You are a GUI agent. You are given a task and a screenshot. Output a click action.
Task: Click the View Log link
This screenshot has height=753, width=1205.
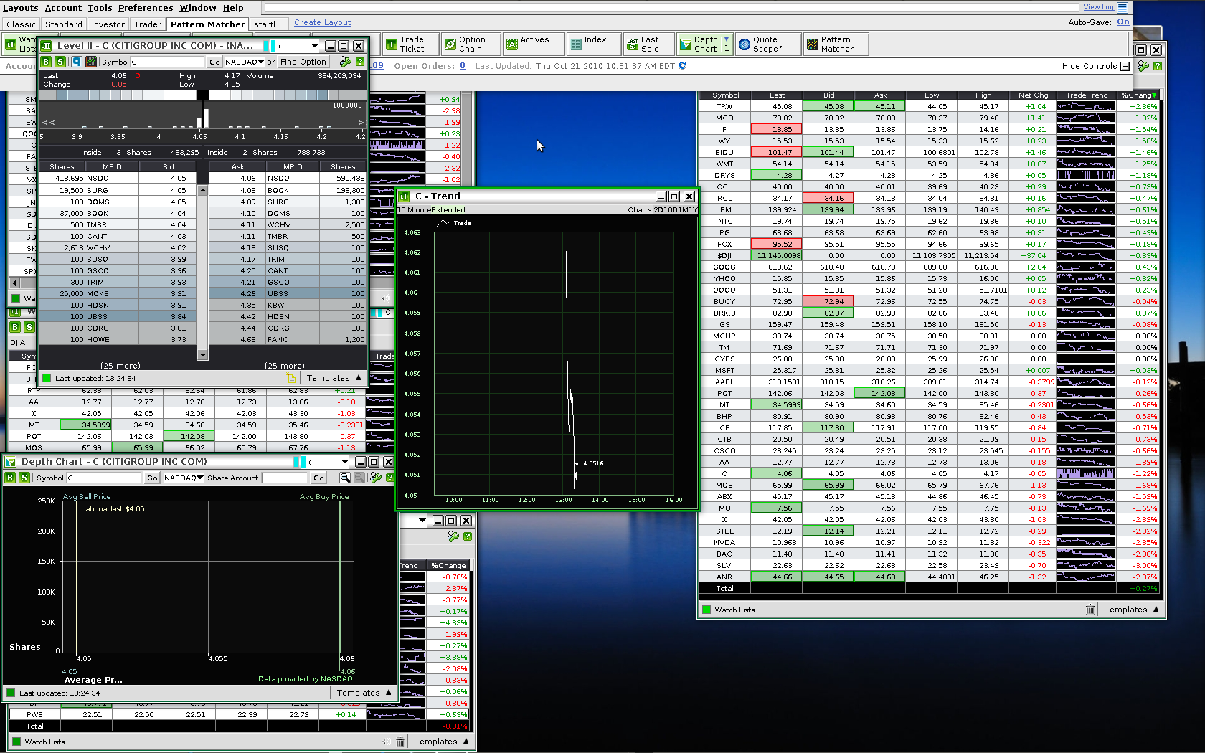pos(1098,7)
